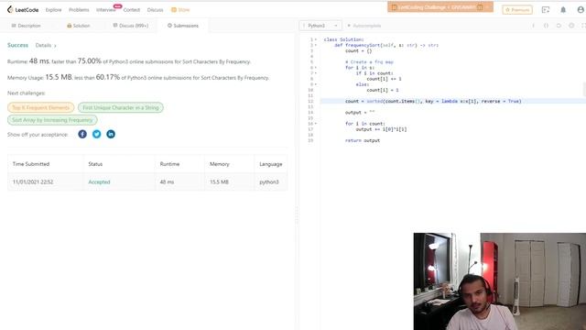Viewport: 586px width, 330px height.
Task: Open the notifications bell
Action: coord(563,10)
